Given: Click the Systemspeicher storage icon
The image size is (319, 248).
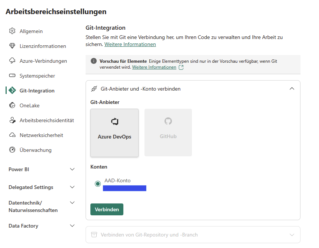Looking at the screenshot, I should click(12, 76).
